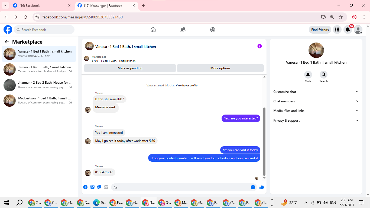Screen dimensions: 370x208
Task: Open the Chrome tab search dropdown
Action: (x=5, y=5)
